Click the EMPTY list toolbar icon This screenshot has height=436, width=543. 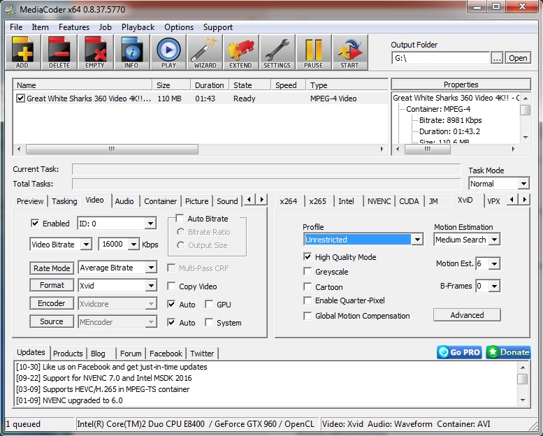[x=95, y=52]
